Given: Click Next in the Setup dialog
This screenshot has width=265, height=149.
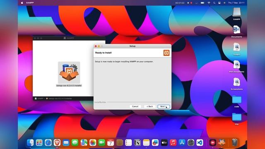Looking at the screenshot, I should (x=164, y=106).
